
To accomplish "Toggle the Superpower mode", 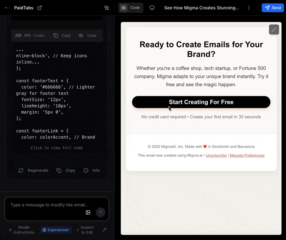I will pos(56,230).
